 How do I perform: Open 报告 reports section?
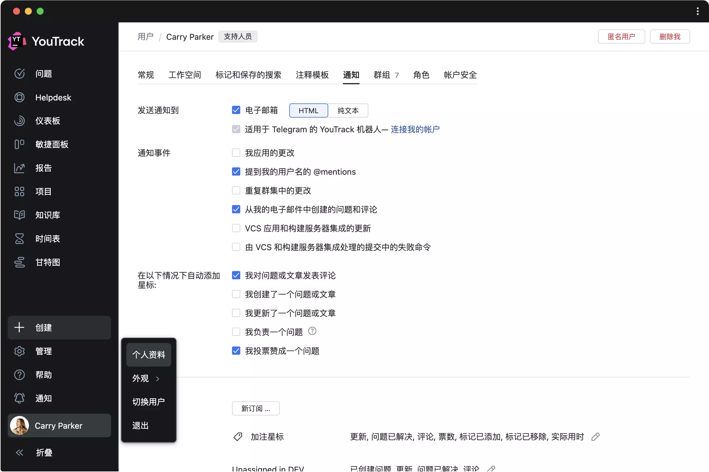[x=44, y=168]
